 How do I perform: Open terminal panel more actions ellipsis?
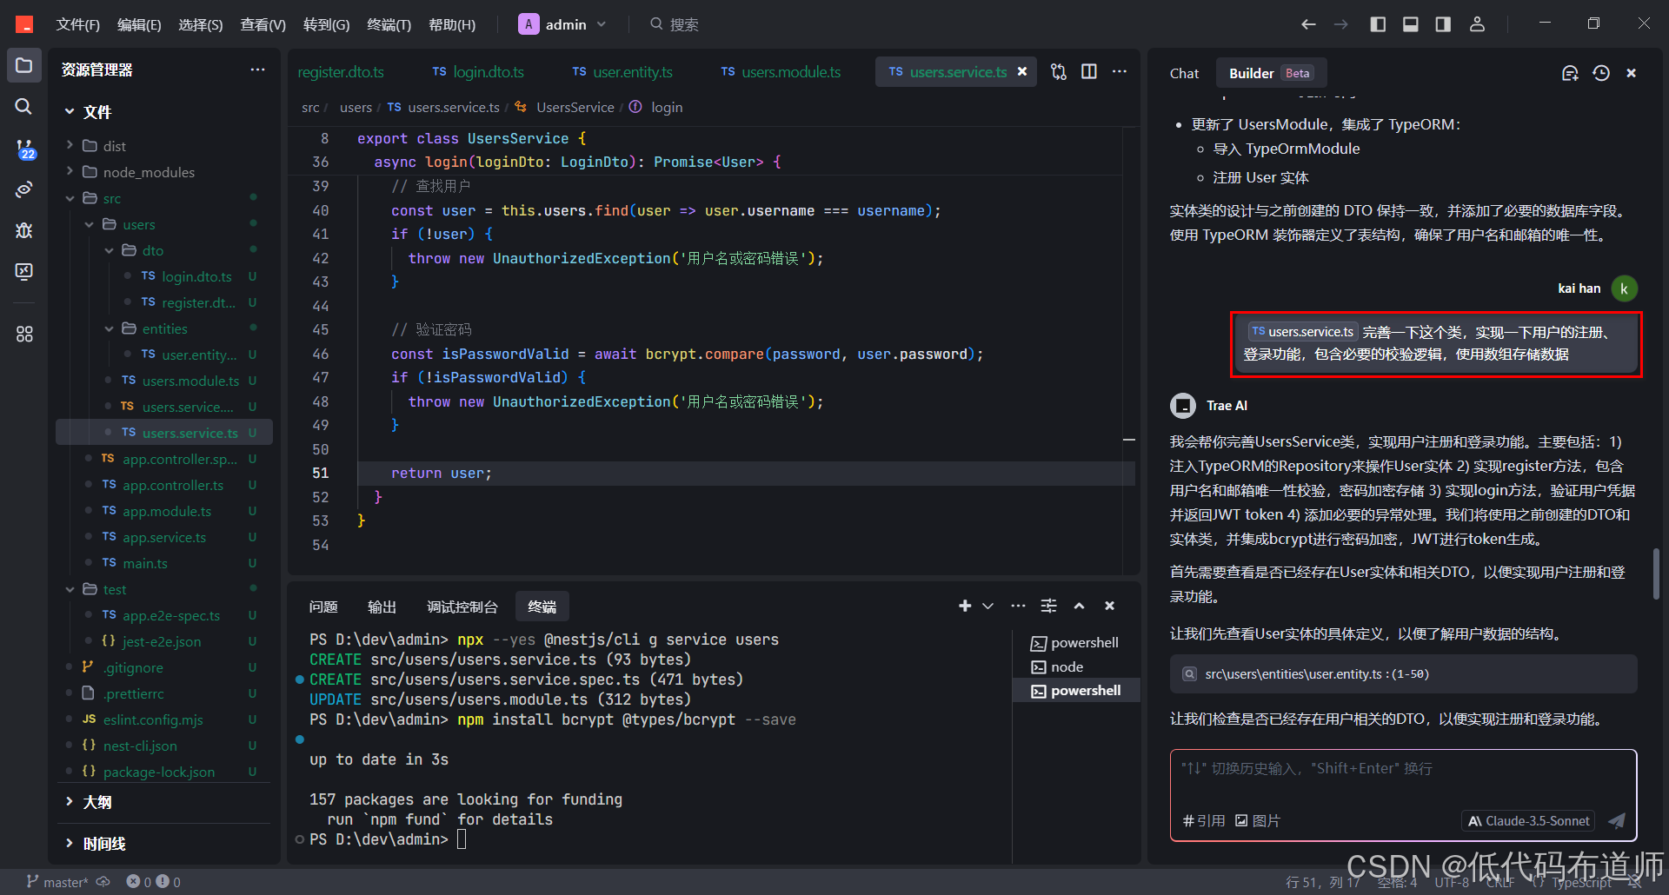coord(1018,606)
